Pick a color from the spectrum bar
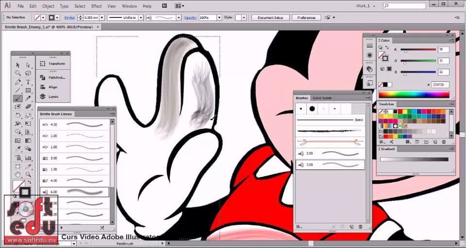Viewport: 466px width, 248px height. [x=414, y=94]
